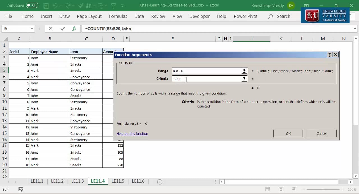Viewport: 359px width, 194px height.
Task: Click the macro recording icon in status bar
Action: pyautogui.click(x=20, y=190)
